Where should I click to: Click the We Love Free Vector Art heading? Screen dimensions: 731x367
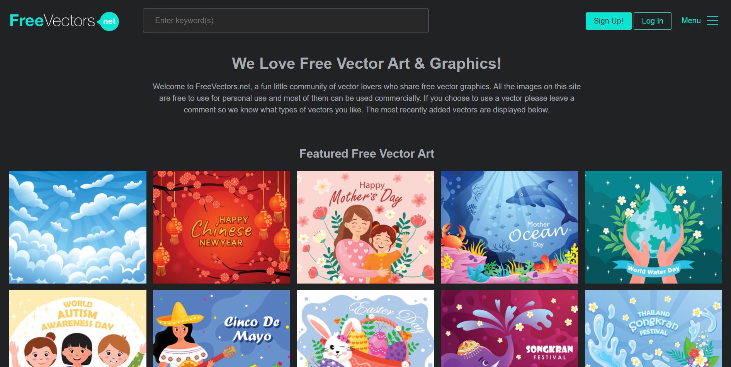pos(367,63)
